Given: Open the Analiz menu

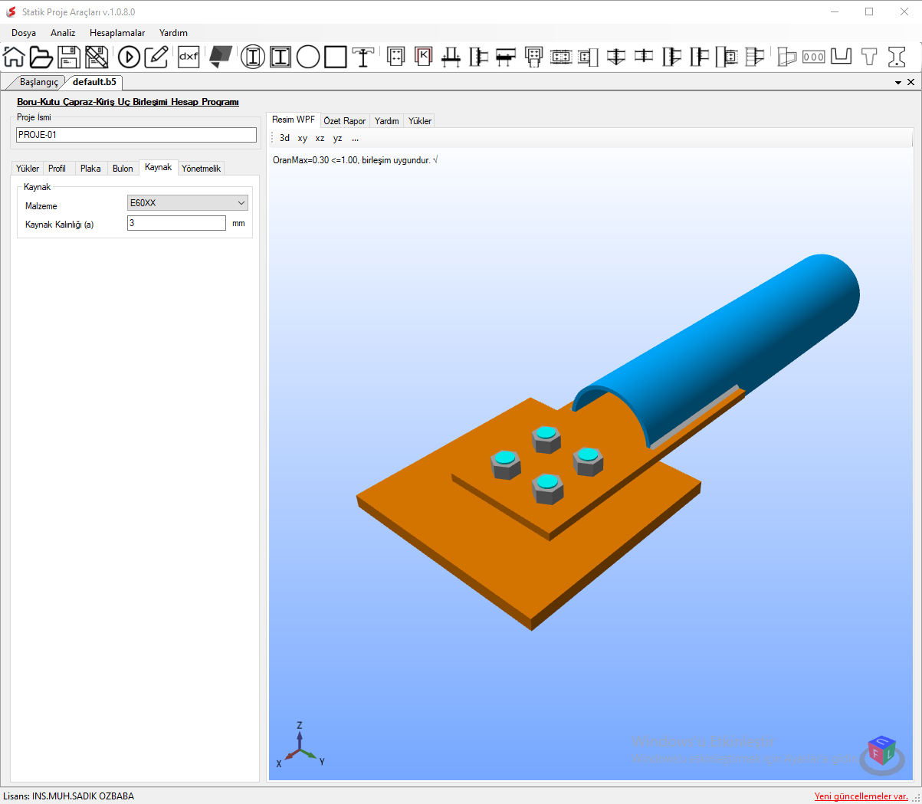Looking at the screenshot, I should click(63, 33).
